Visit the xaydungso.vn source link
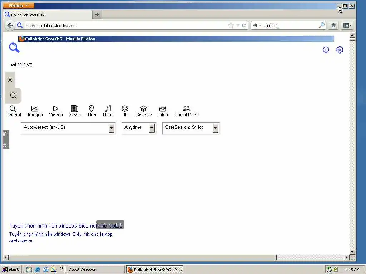The width and height of the screenshot is (366, 274). (20, 240)
